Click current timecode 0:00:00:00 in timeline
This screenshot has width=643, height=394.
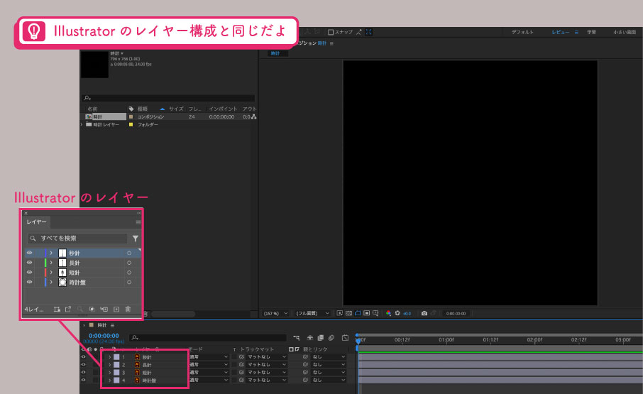pyautogui.click(x=104, y=336)
